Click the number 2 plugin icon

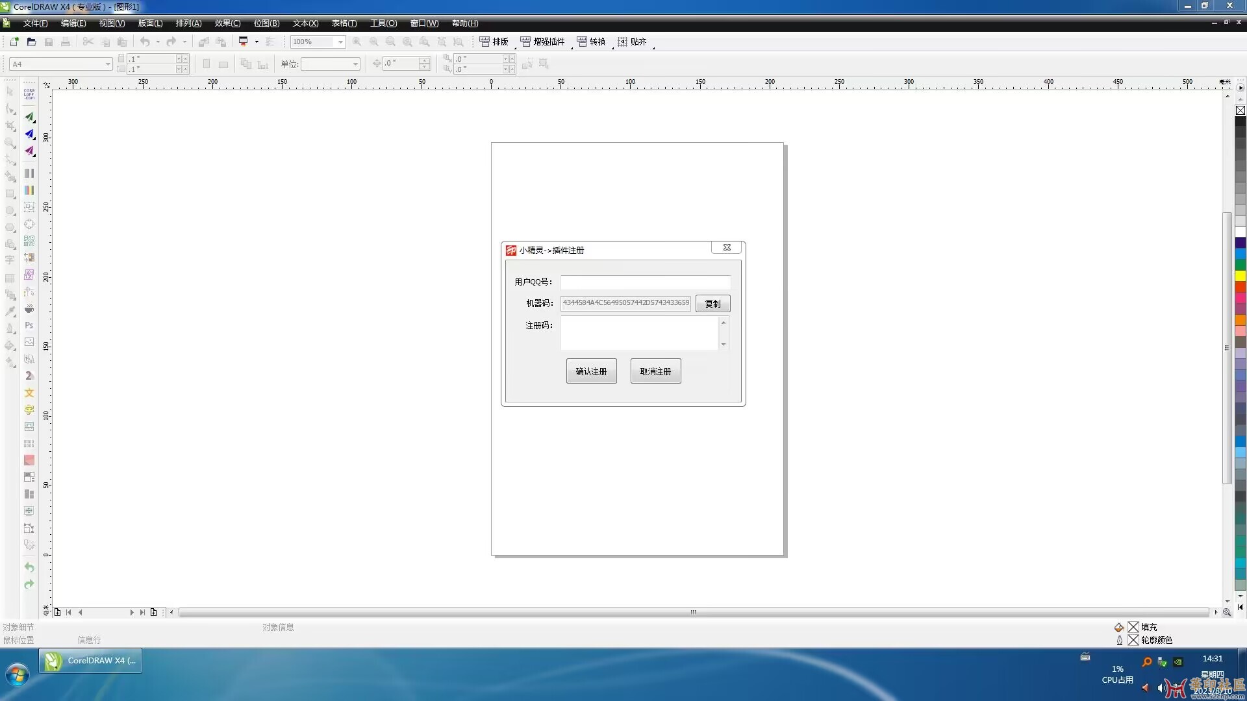coord(29,376)
